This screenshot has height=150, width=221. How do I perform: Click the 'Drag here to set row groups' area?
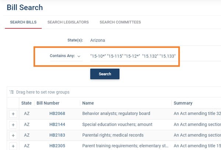pos(43,92)
